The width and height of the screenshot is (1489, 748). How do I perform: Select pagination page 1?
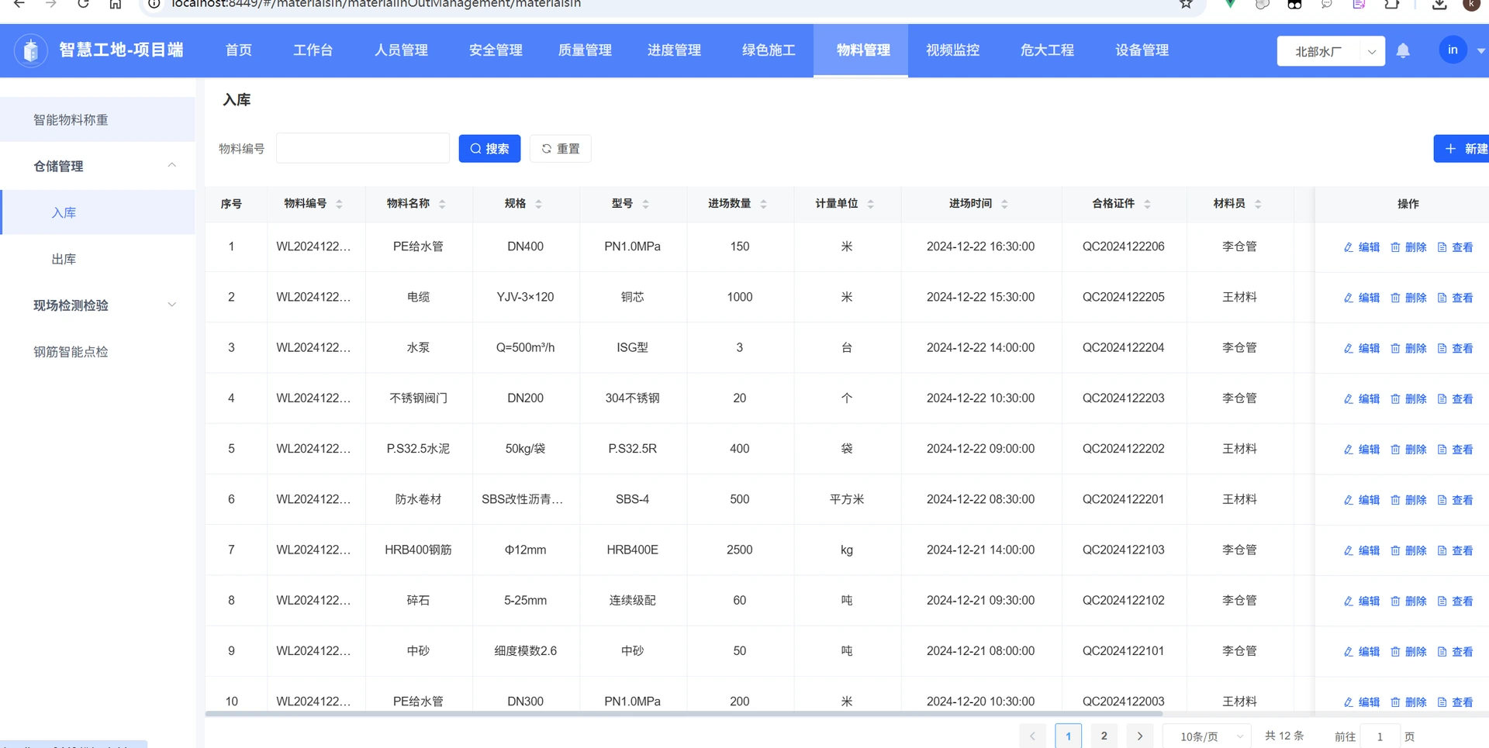1069,736
